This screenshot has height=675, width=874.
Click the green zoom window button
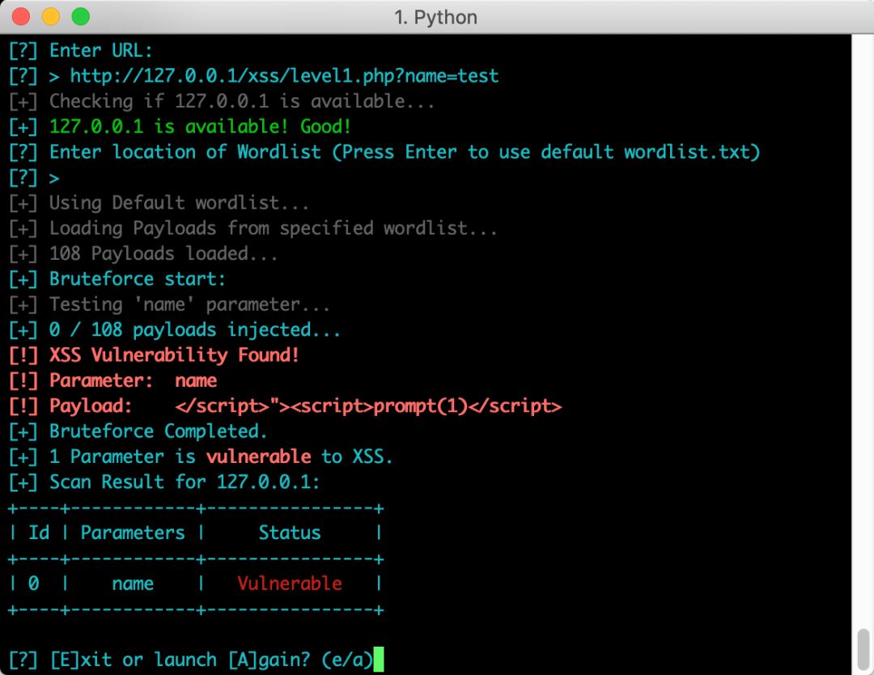pyautogui.click(x=80, y=16)
